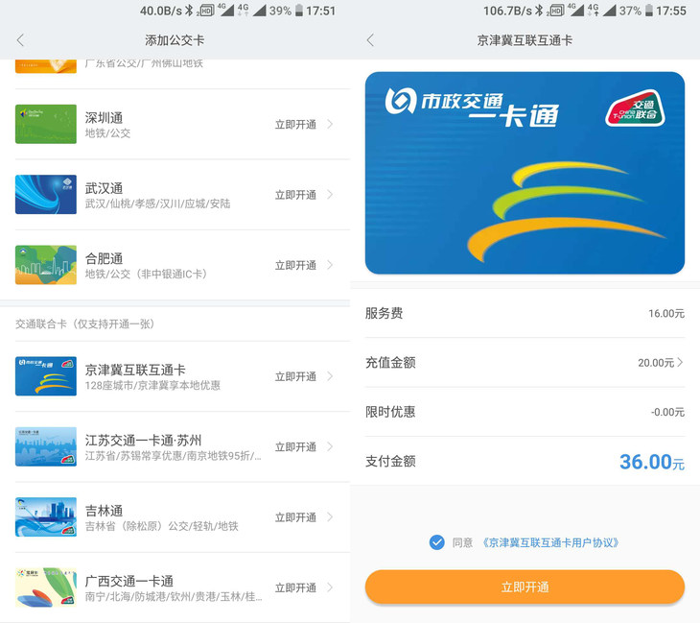This screenshot has width=700, height=623.
Task: Tap 武汉/仙桃/孝感/汉川/应城/安陆 subtitle
Action: (157, 204)
